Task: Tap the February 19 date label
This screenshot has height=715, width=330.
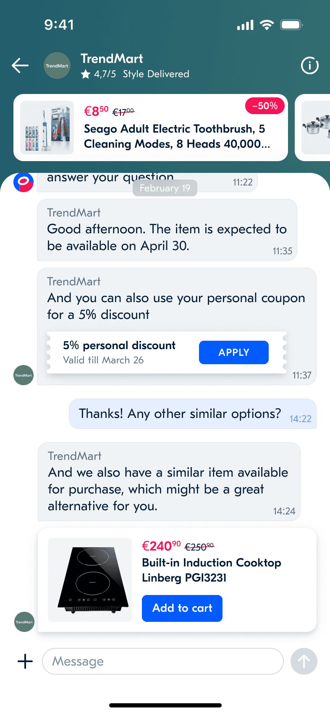Action: click(x=165, y=188)
